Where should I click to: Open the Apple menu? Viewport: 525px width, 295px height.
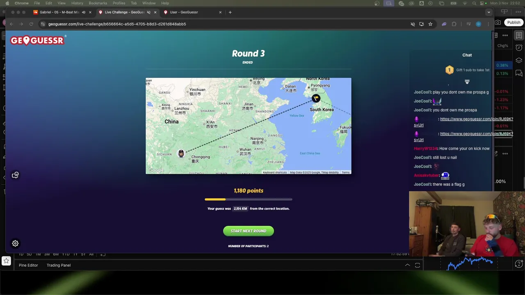point(7,3)
